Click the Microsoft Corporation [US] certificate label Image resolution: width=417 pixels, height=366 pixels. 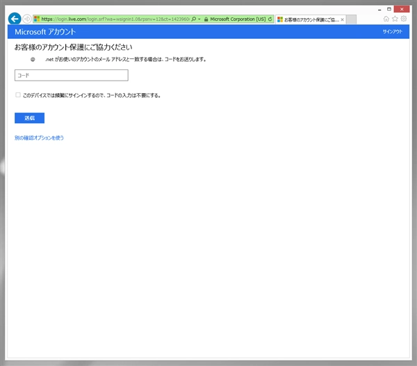click(238, 19)
